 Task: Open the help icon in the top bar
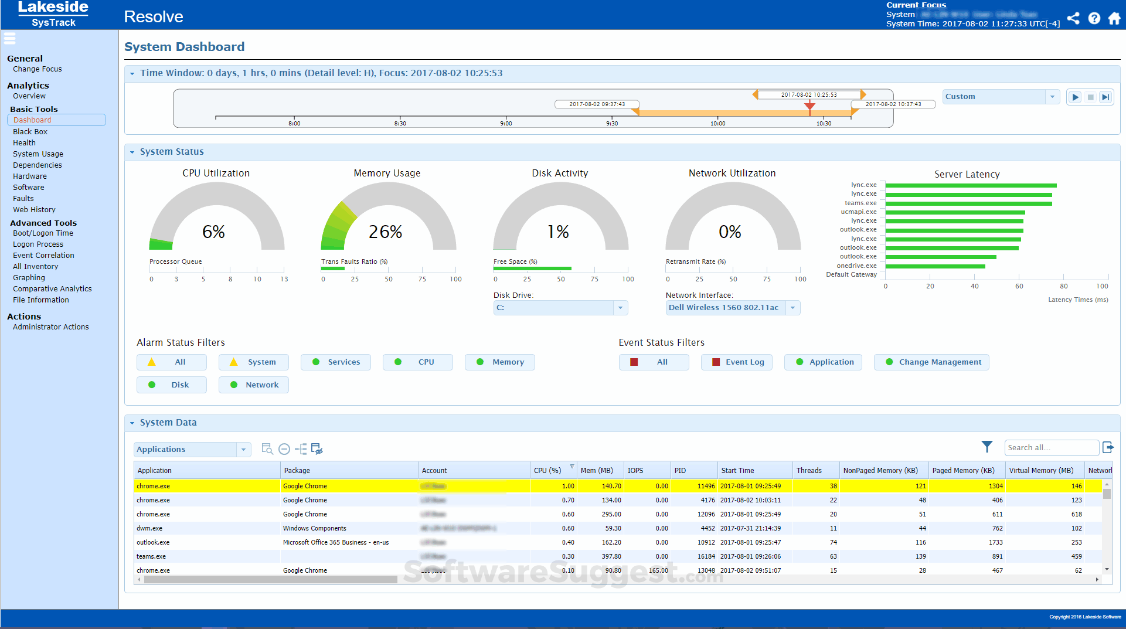pyautogui.click(x=1094, y=18)
